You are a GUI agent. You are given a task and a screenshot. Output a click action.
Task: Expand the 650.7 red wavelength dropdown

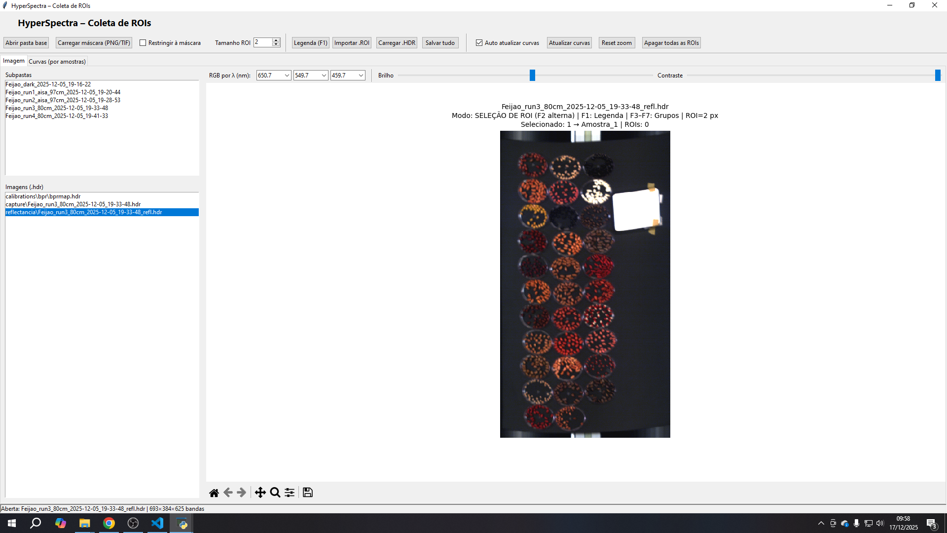[x=287, y=76]
